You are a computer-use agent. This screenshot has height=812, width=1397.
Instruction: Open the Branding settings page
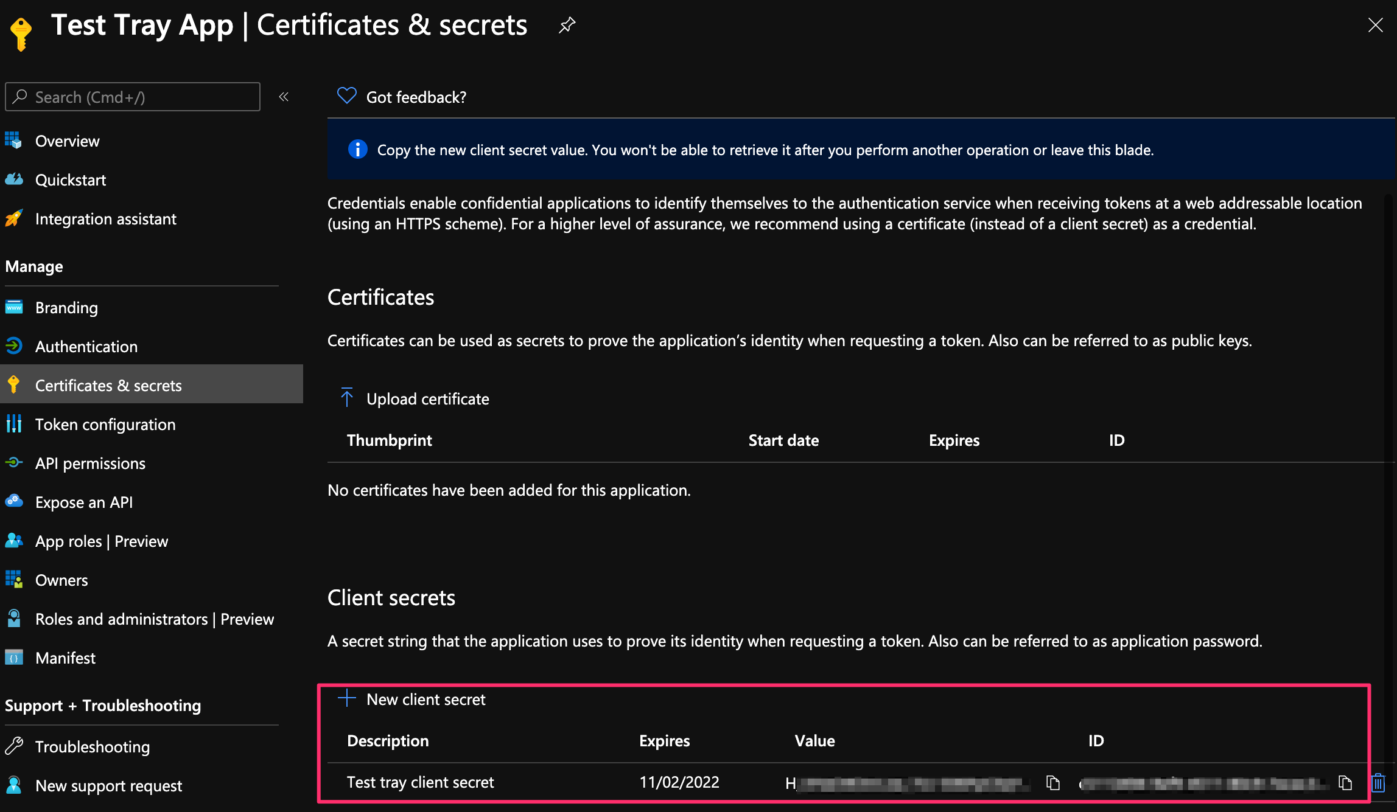(66, 307)
